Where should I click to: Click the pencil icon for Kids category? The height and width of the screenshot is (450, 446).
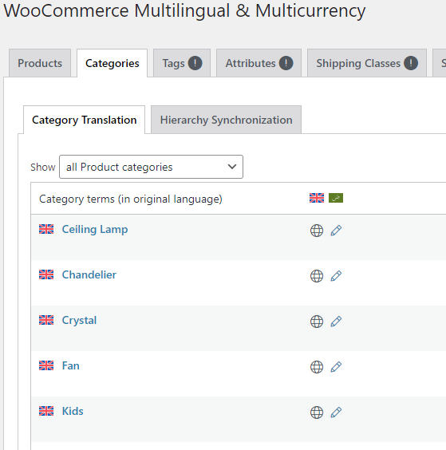pyautogui.click(x=336, y=412)
